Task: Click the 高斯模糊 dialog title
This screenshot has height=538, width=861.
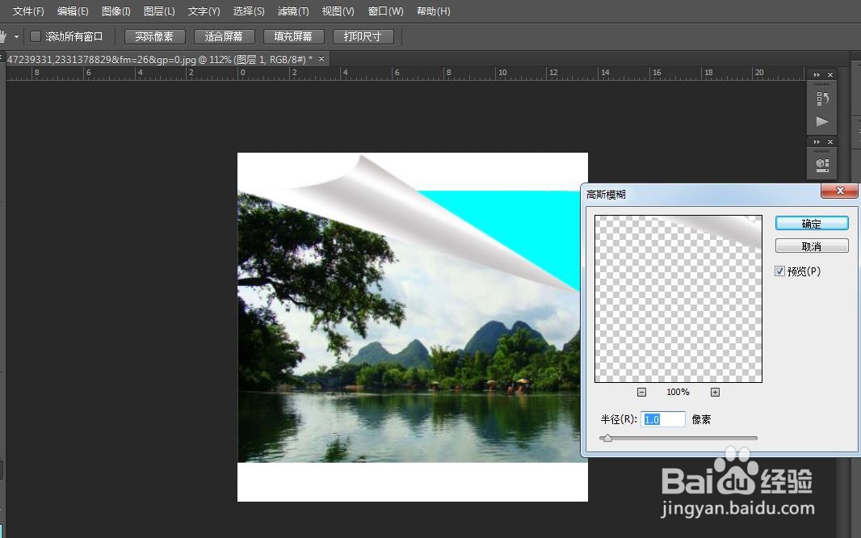Action: [x=606, y=195]
